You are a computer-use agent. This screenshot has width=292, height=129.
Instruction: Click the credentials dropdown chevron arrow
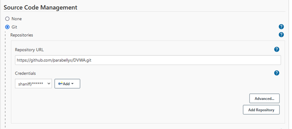[x=49, y=84]
